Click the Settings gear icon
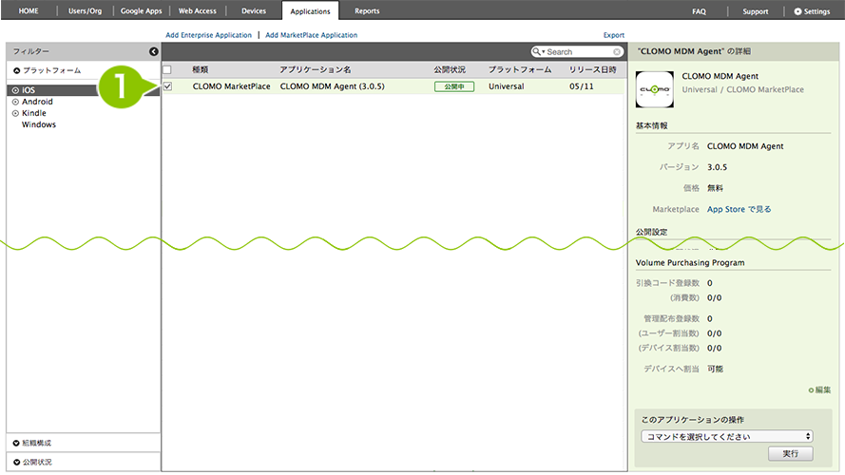Screen dimensions: 845x475 (797, 11)
